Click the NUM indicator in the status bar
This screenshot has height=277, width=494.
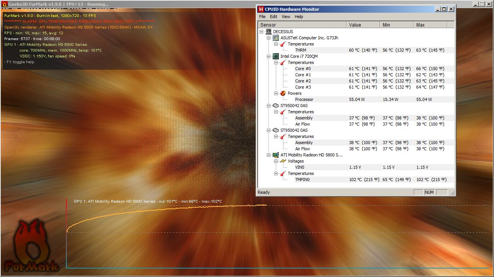tap(429, 192)
